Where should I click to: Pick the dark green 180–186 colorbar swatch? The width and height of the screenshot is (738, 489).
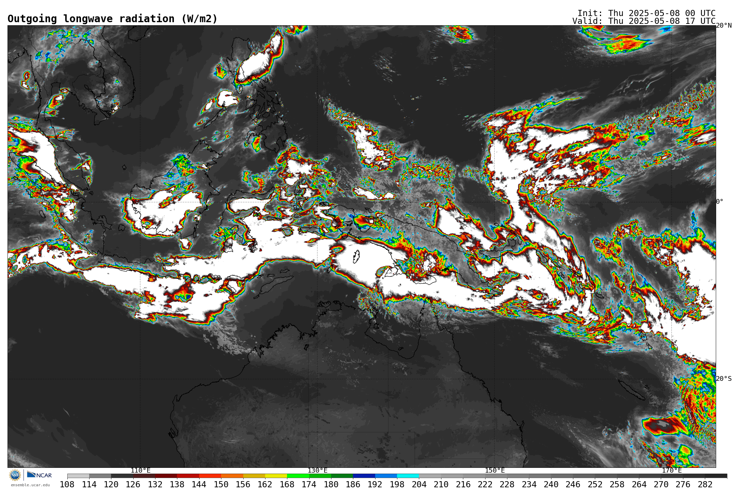[x=342, y=476]
